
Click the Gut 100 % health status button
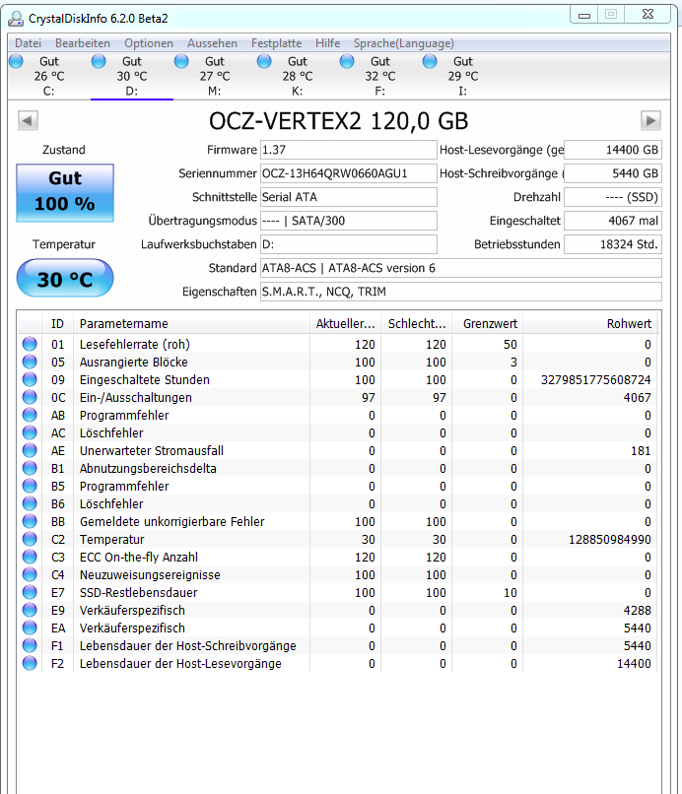pos(65,192)
